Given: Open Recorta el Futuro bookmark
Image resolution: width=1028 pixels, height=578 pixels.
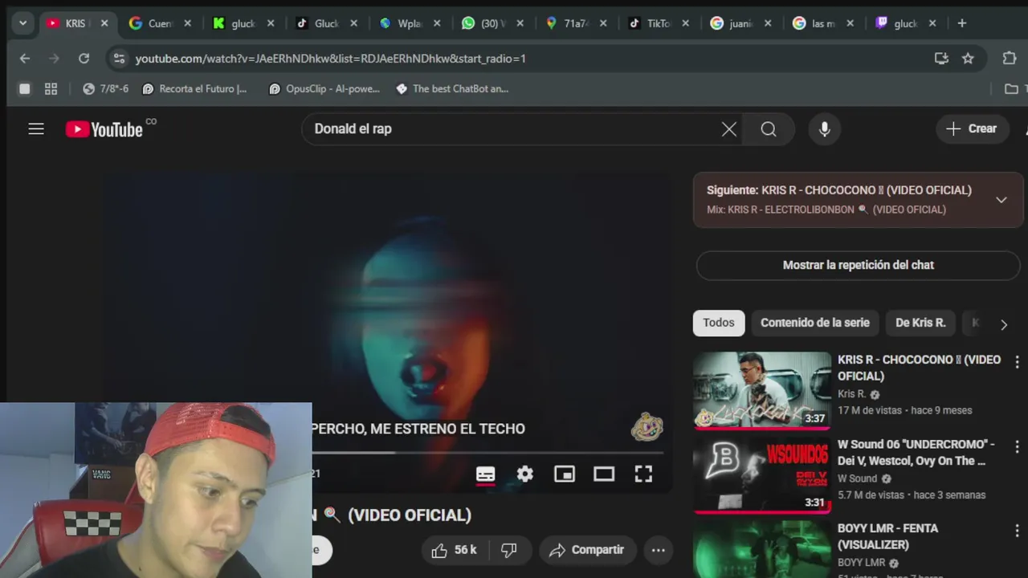Looking at the screenshot, I should click(x=194, y=89).
